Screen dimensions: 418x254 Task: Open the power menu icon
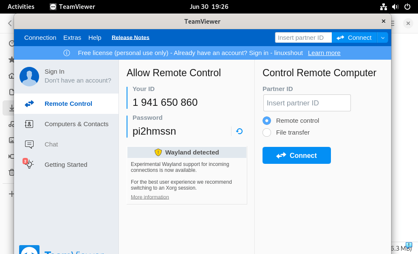tap(407, 7)
